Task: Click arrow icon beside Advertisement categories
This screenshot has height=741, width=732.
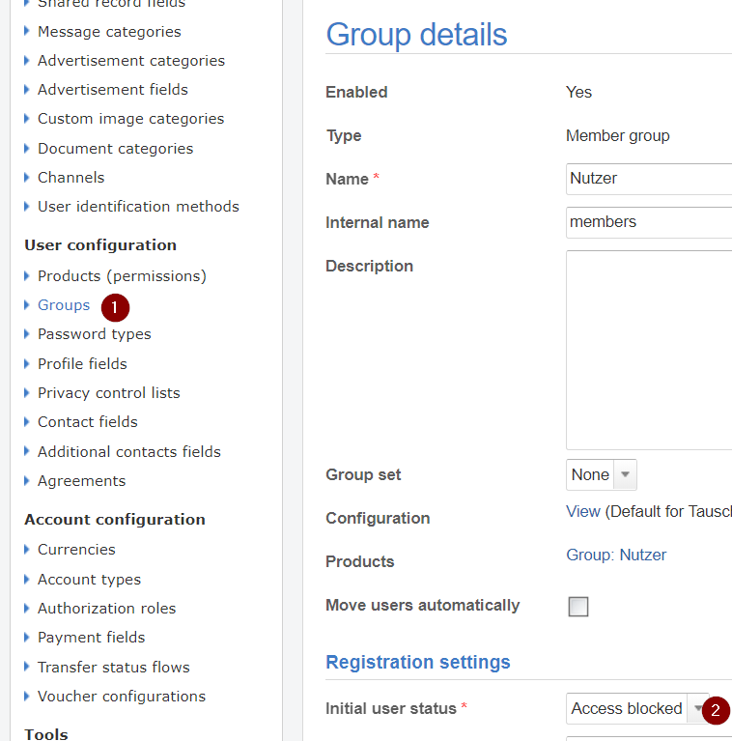Action: 27,61
